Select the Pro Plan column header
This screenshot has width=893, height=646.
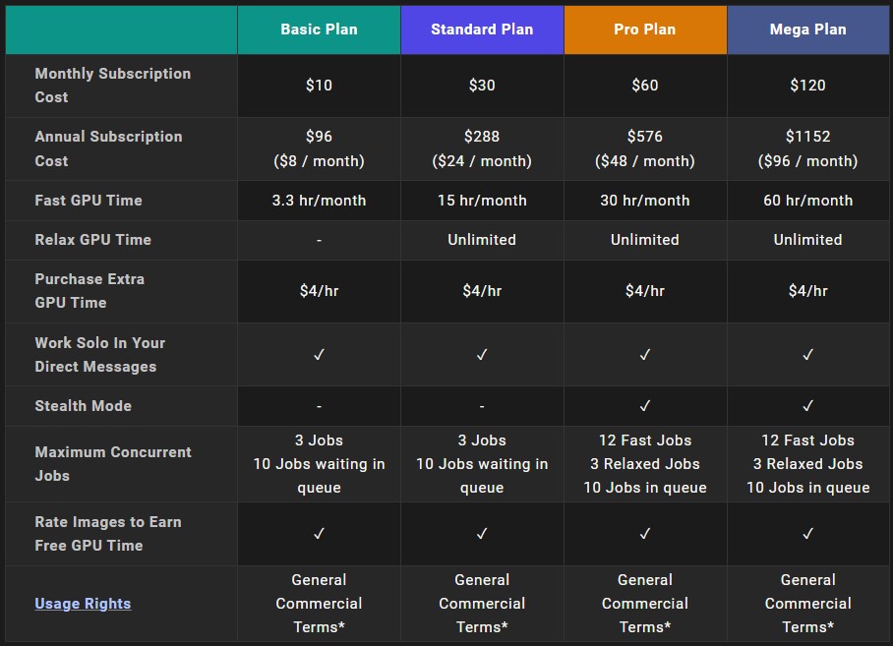(645, 29)
